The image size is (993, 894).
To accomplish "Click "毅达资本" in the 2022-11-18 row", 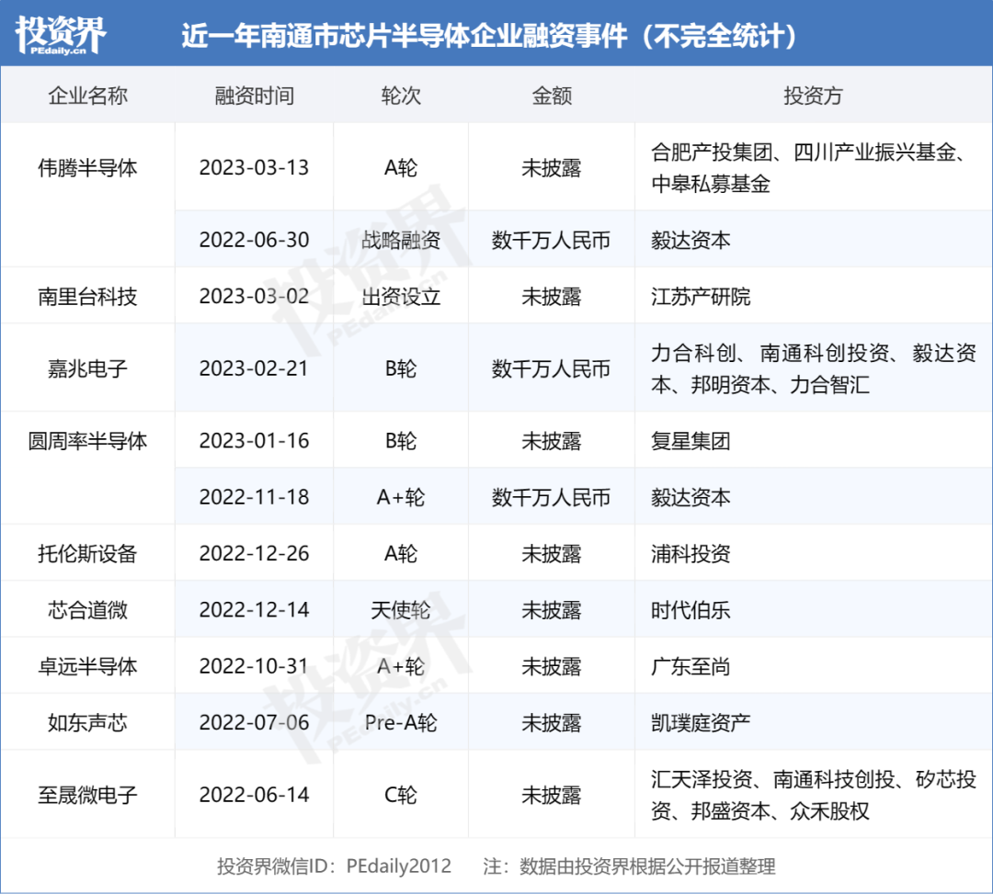I will tap(691, 497).
